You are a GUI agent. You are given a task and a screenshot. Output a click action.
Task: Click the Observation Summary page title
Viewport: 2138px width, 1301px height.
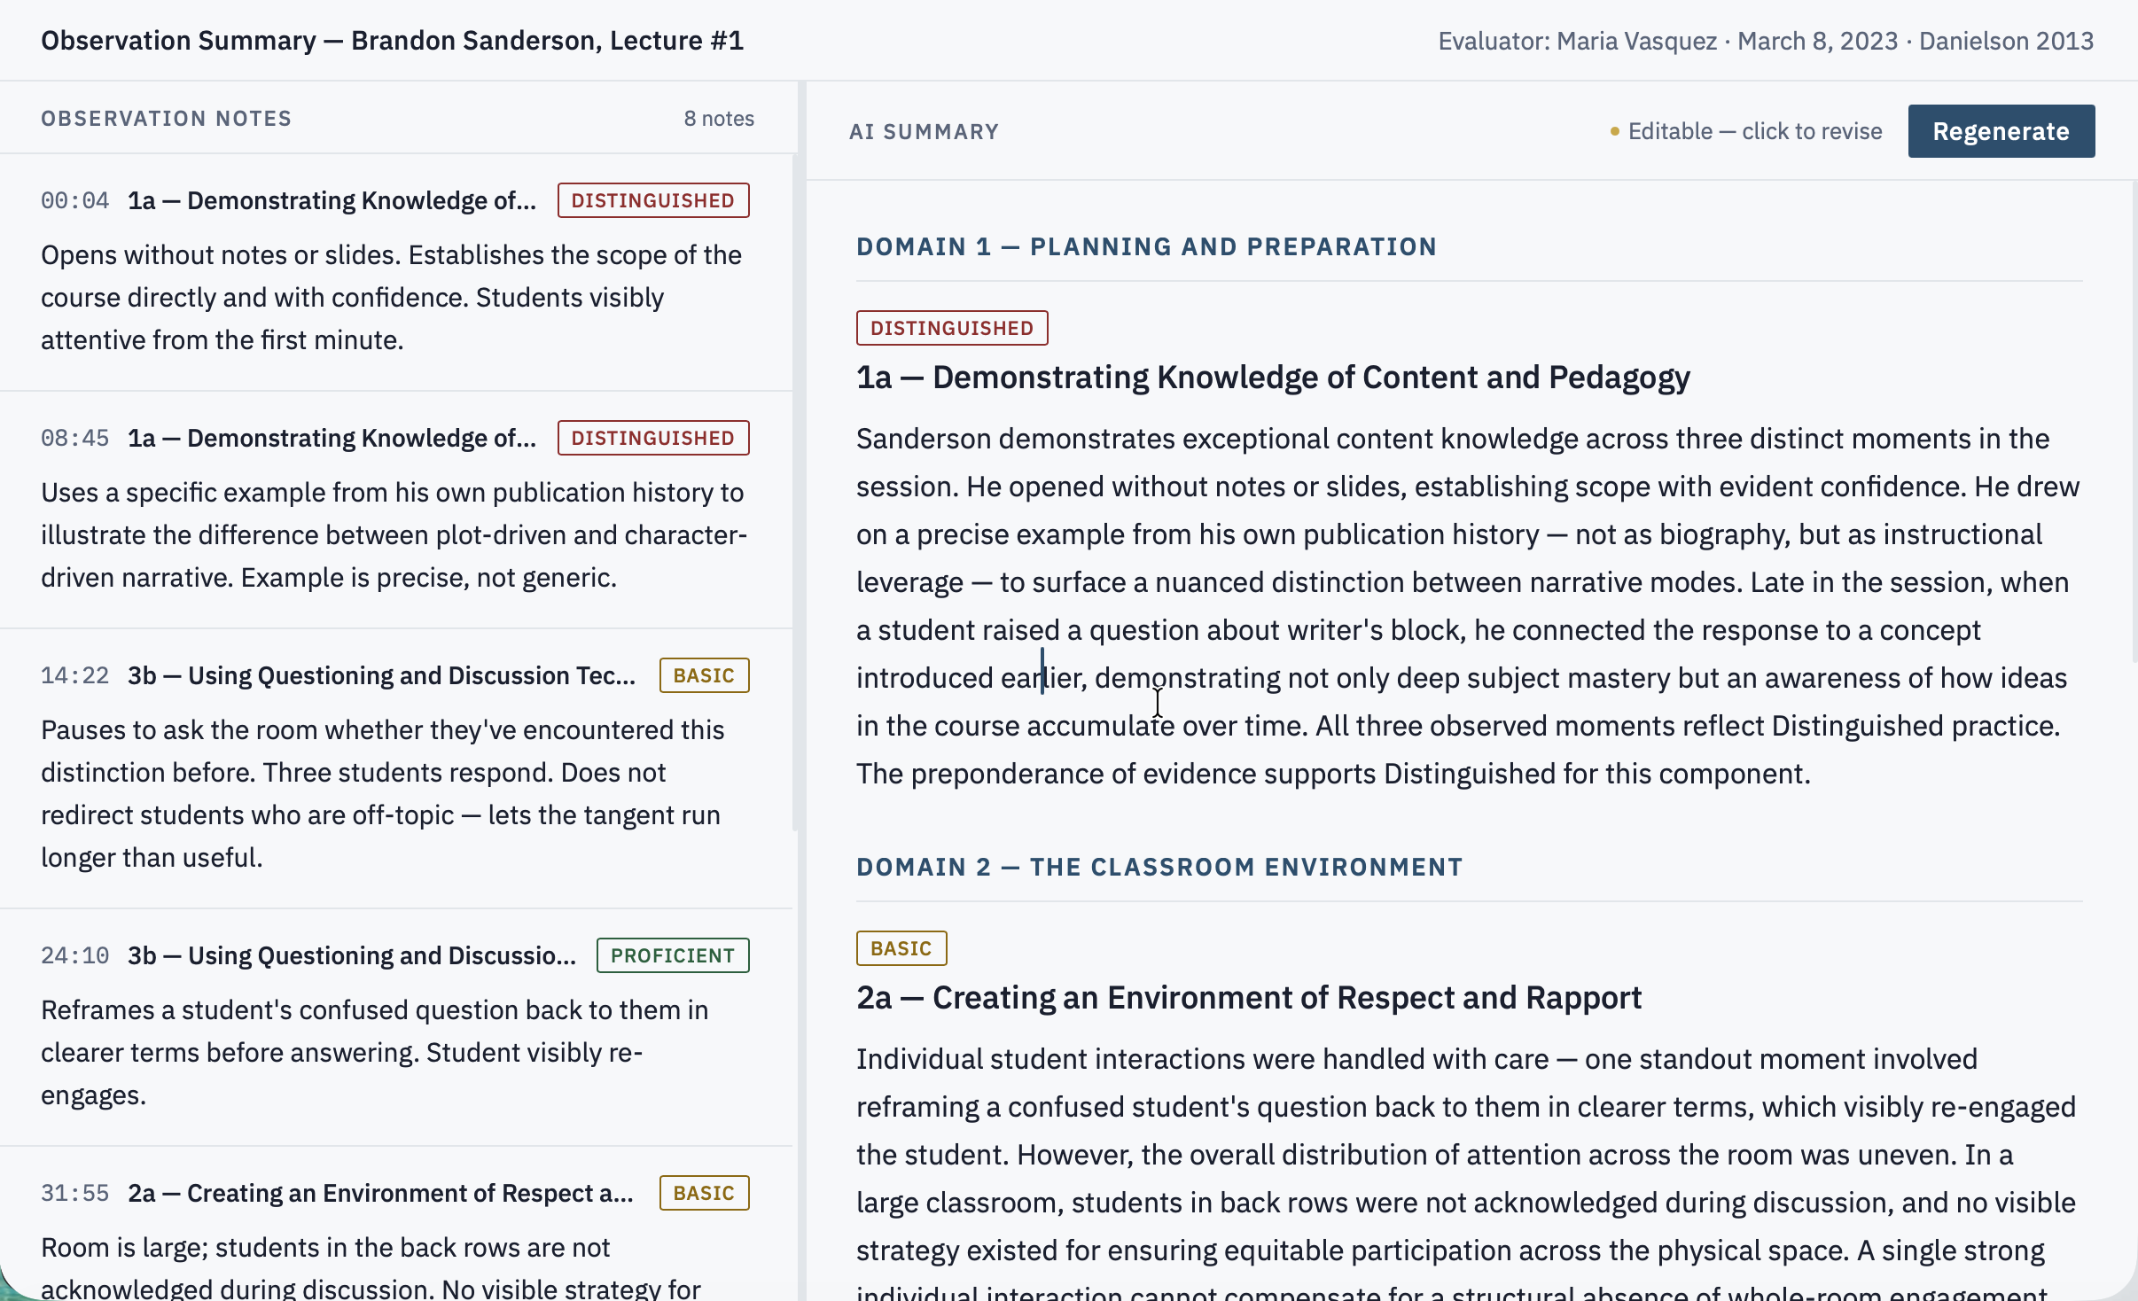pos(392,41)
